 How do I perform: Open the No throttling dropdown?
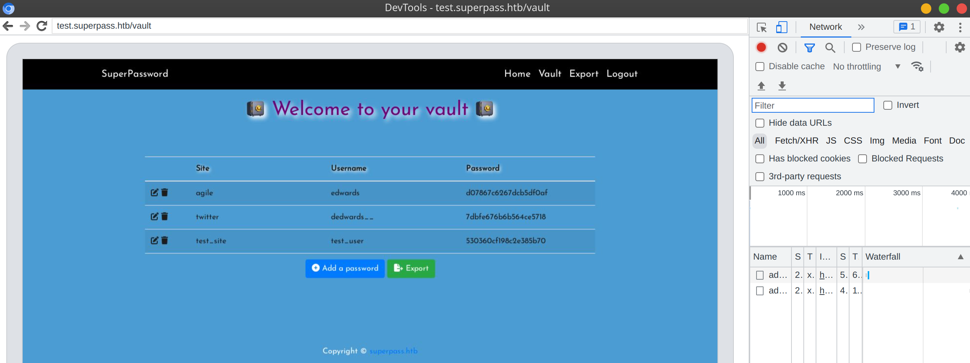click(867, 67)
